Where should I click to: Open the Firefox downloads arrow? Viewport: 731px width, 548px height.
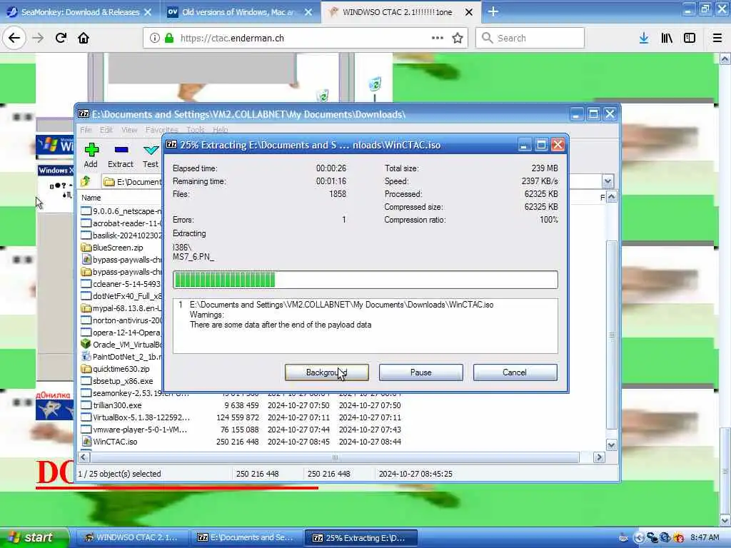pos(644,39)
